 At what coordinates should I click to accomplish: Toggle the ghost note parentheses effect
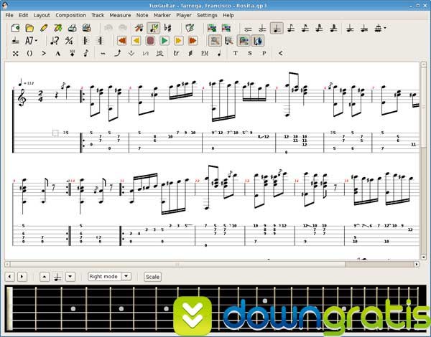29,53
